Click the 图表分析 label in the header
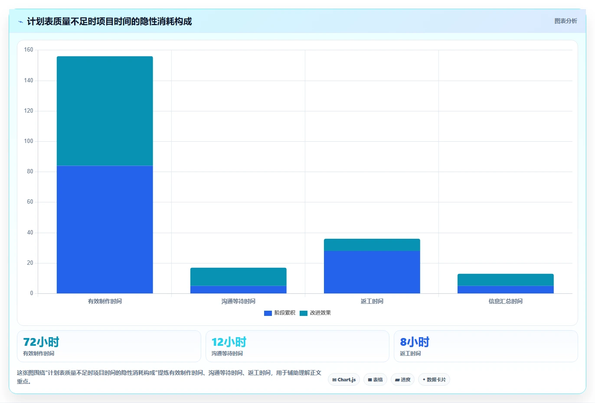This screenshot has width=595, height=403. tap(566, 21)
